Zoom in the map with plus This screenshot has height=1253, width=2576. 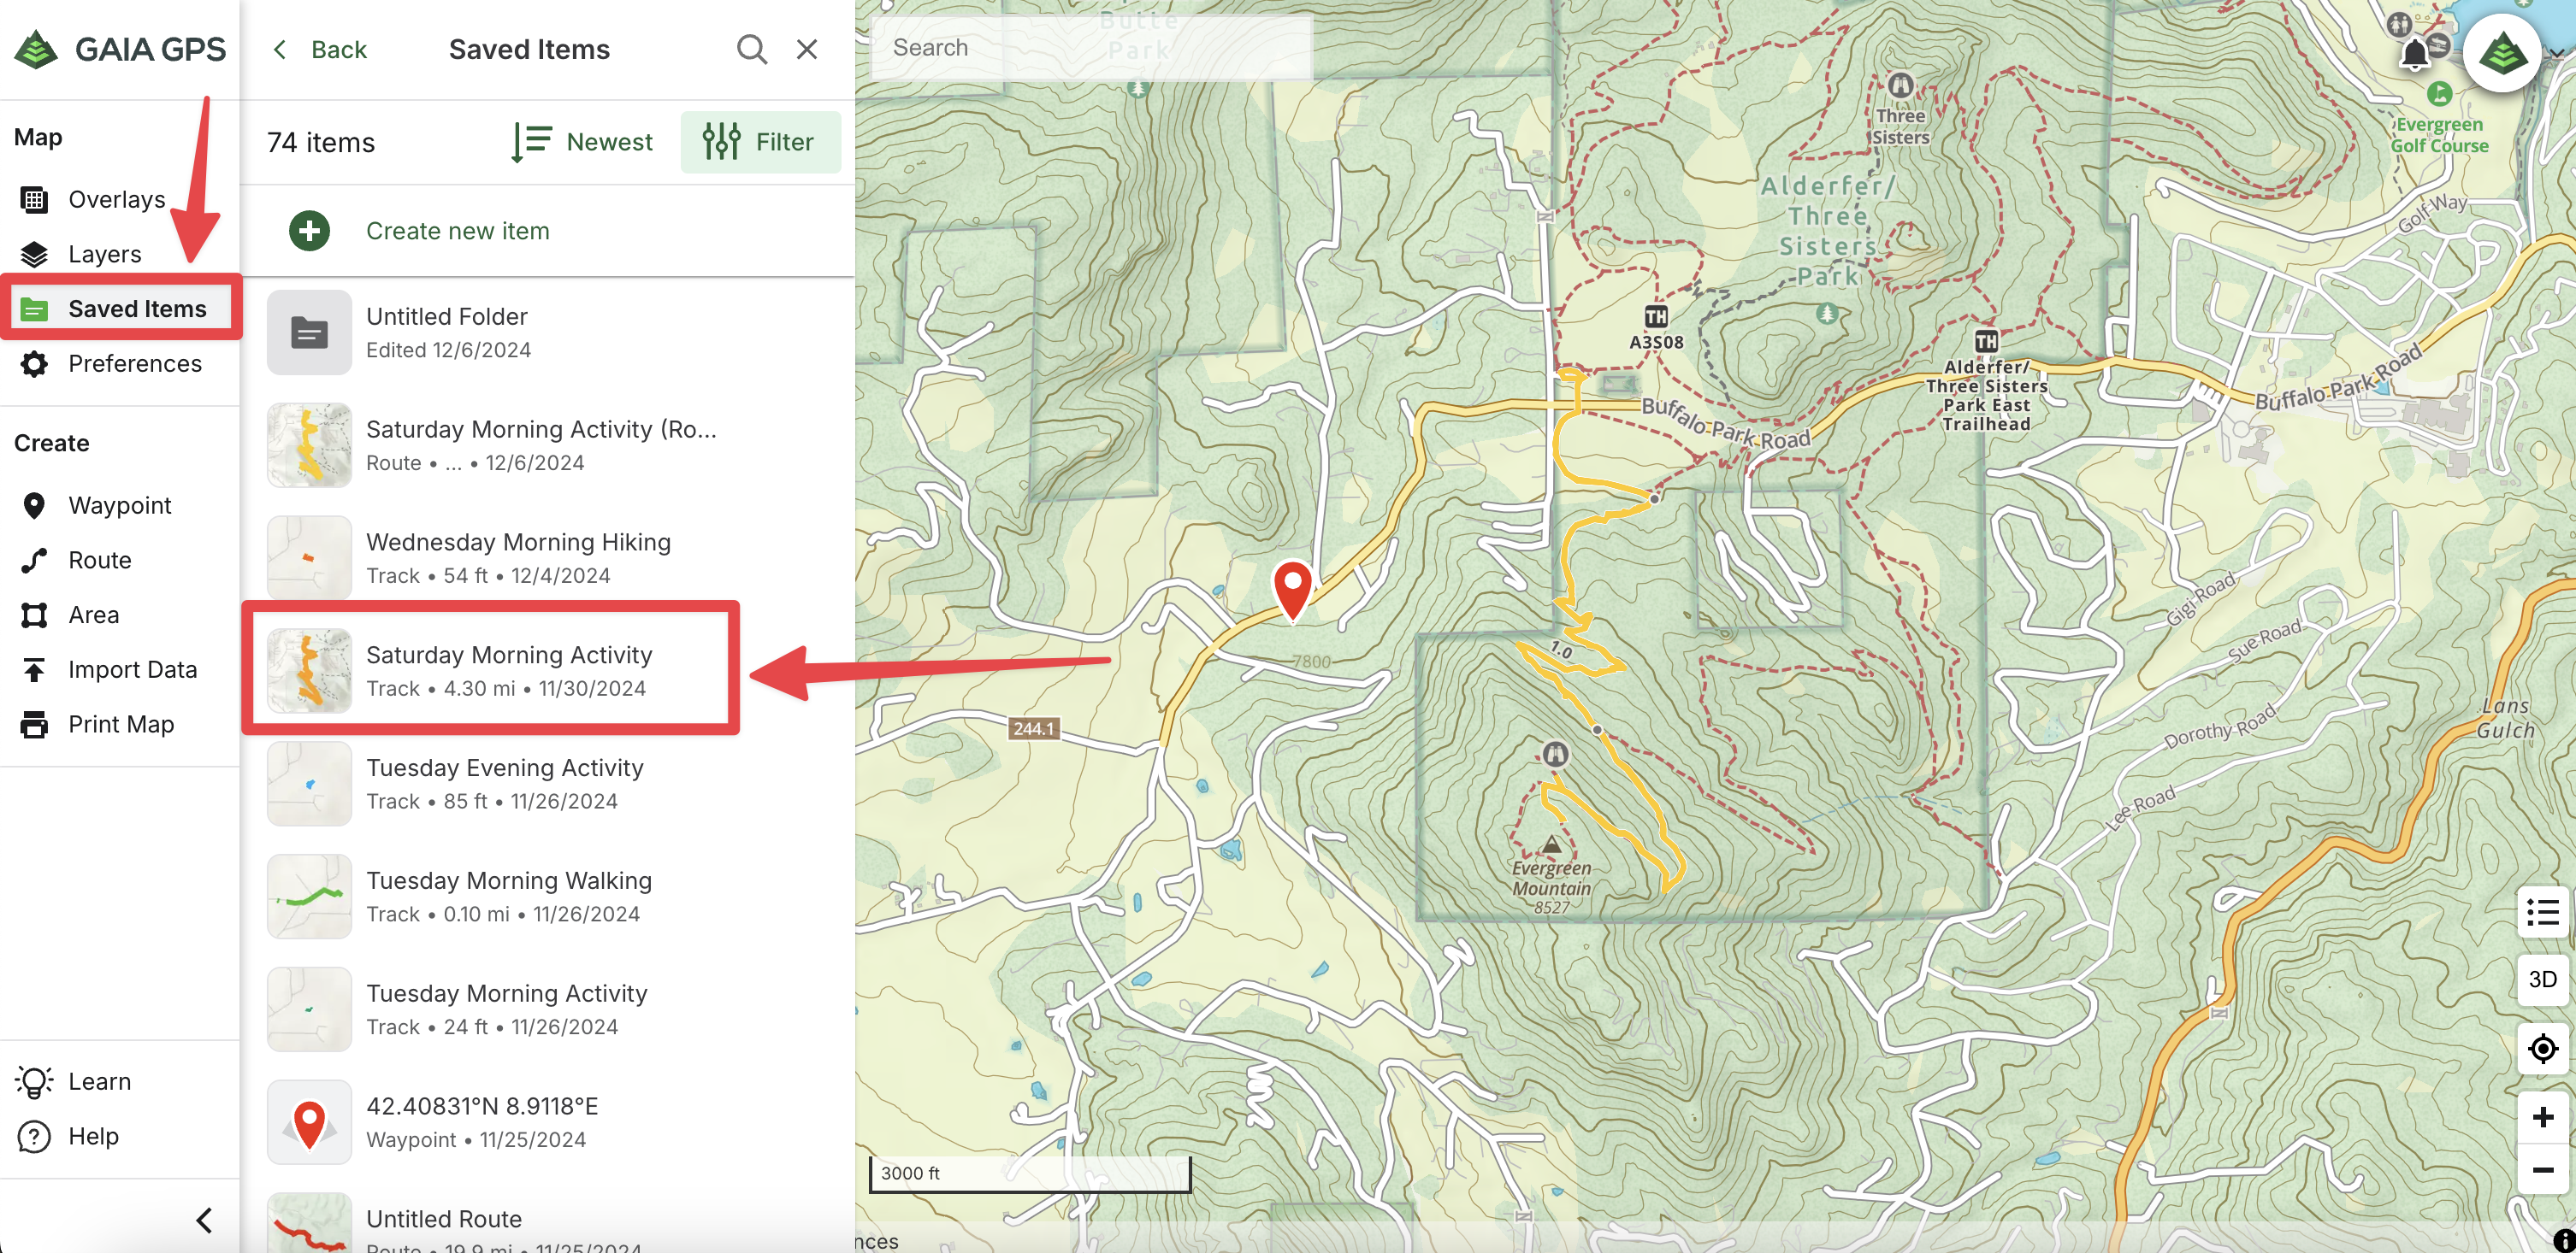tap(2542, 1117)
